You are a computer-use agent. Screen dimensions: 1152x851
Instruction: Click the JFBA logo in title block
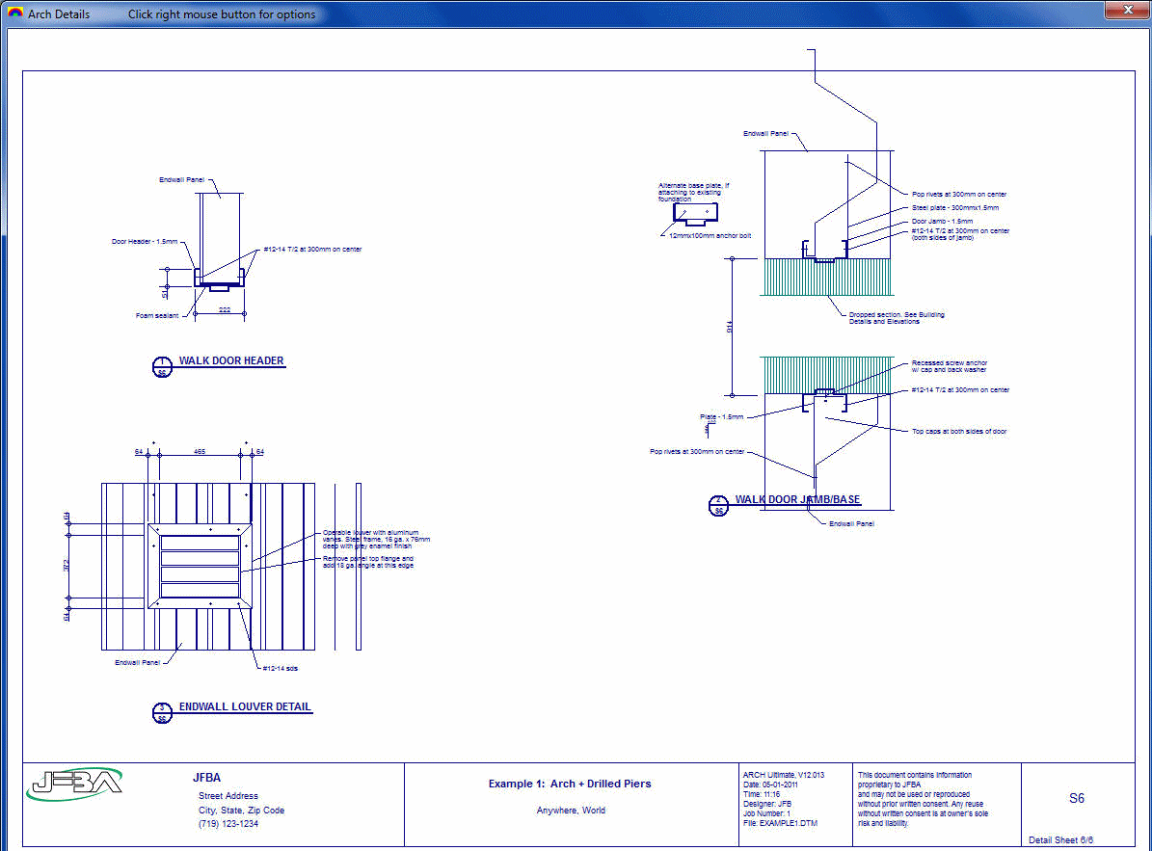75,783
